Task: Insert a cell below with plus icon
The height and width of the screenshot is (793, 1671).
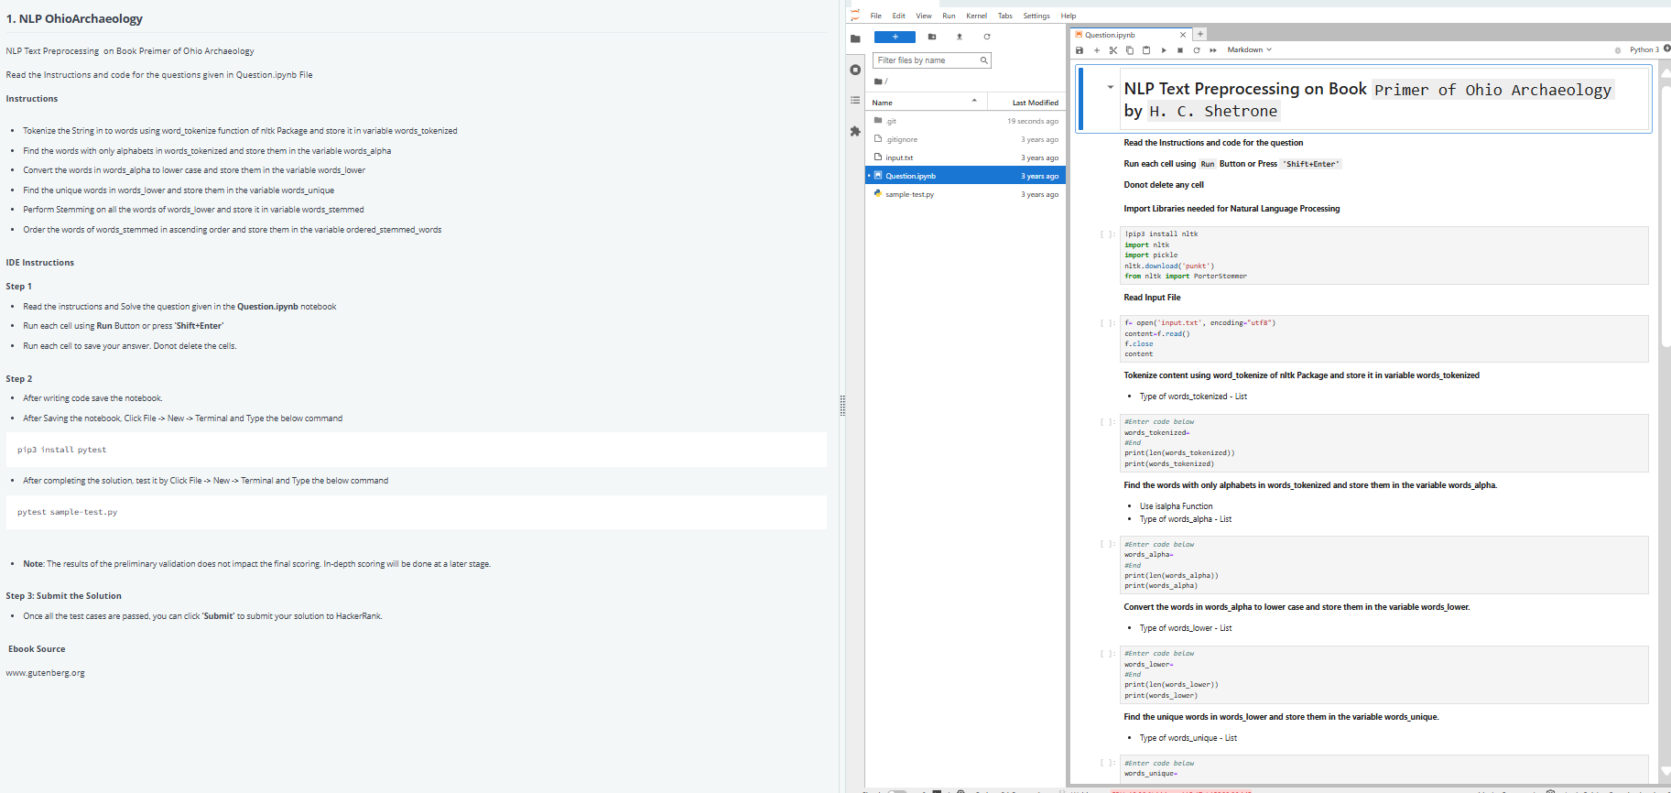Action: point(1097,50)
